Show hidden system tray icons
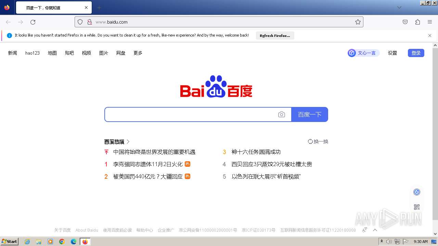438x246 pixels. (382, 242)
